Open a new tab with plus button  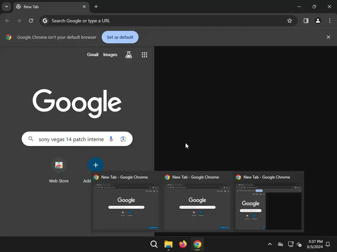tap(96, 7)
